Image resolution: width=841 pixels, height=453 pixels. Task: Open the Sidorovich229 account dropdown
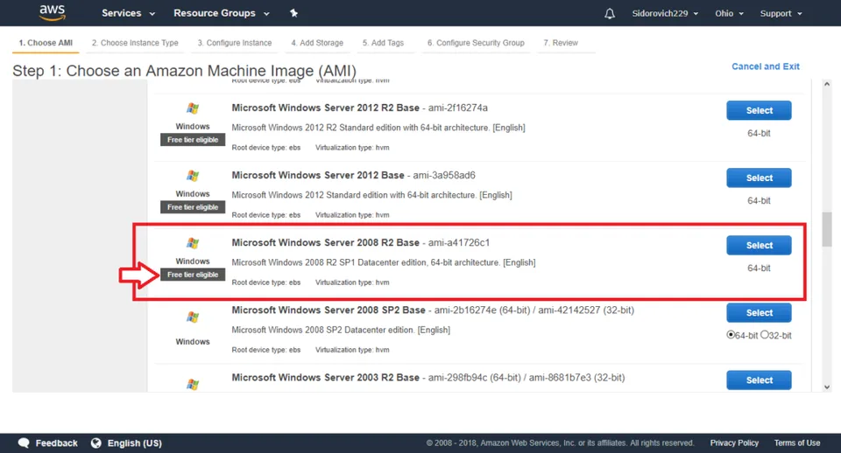pos(665,13)
